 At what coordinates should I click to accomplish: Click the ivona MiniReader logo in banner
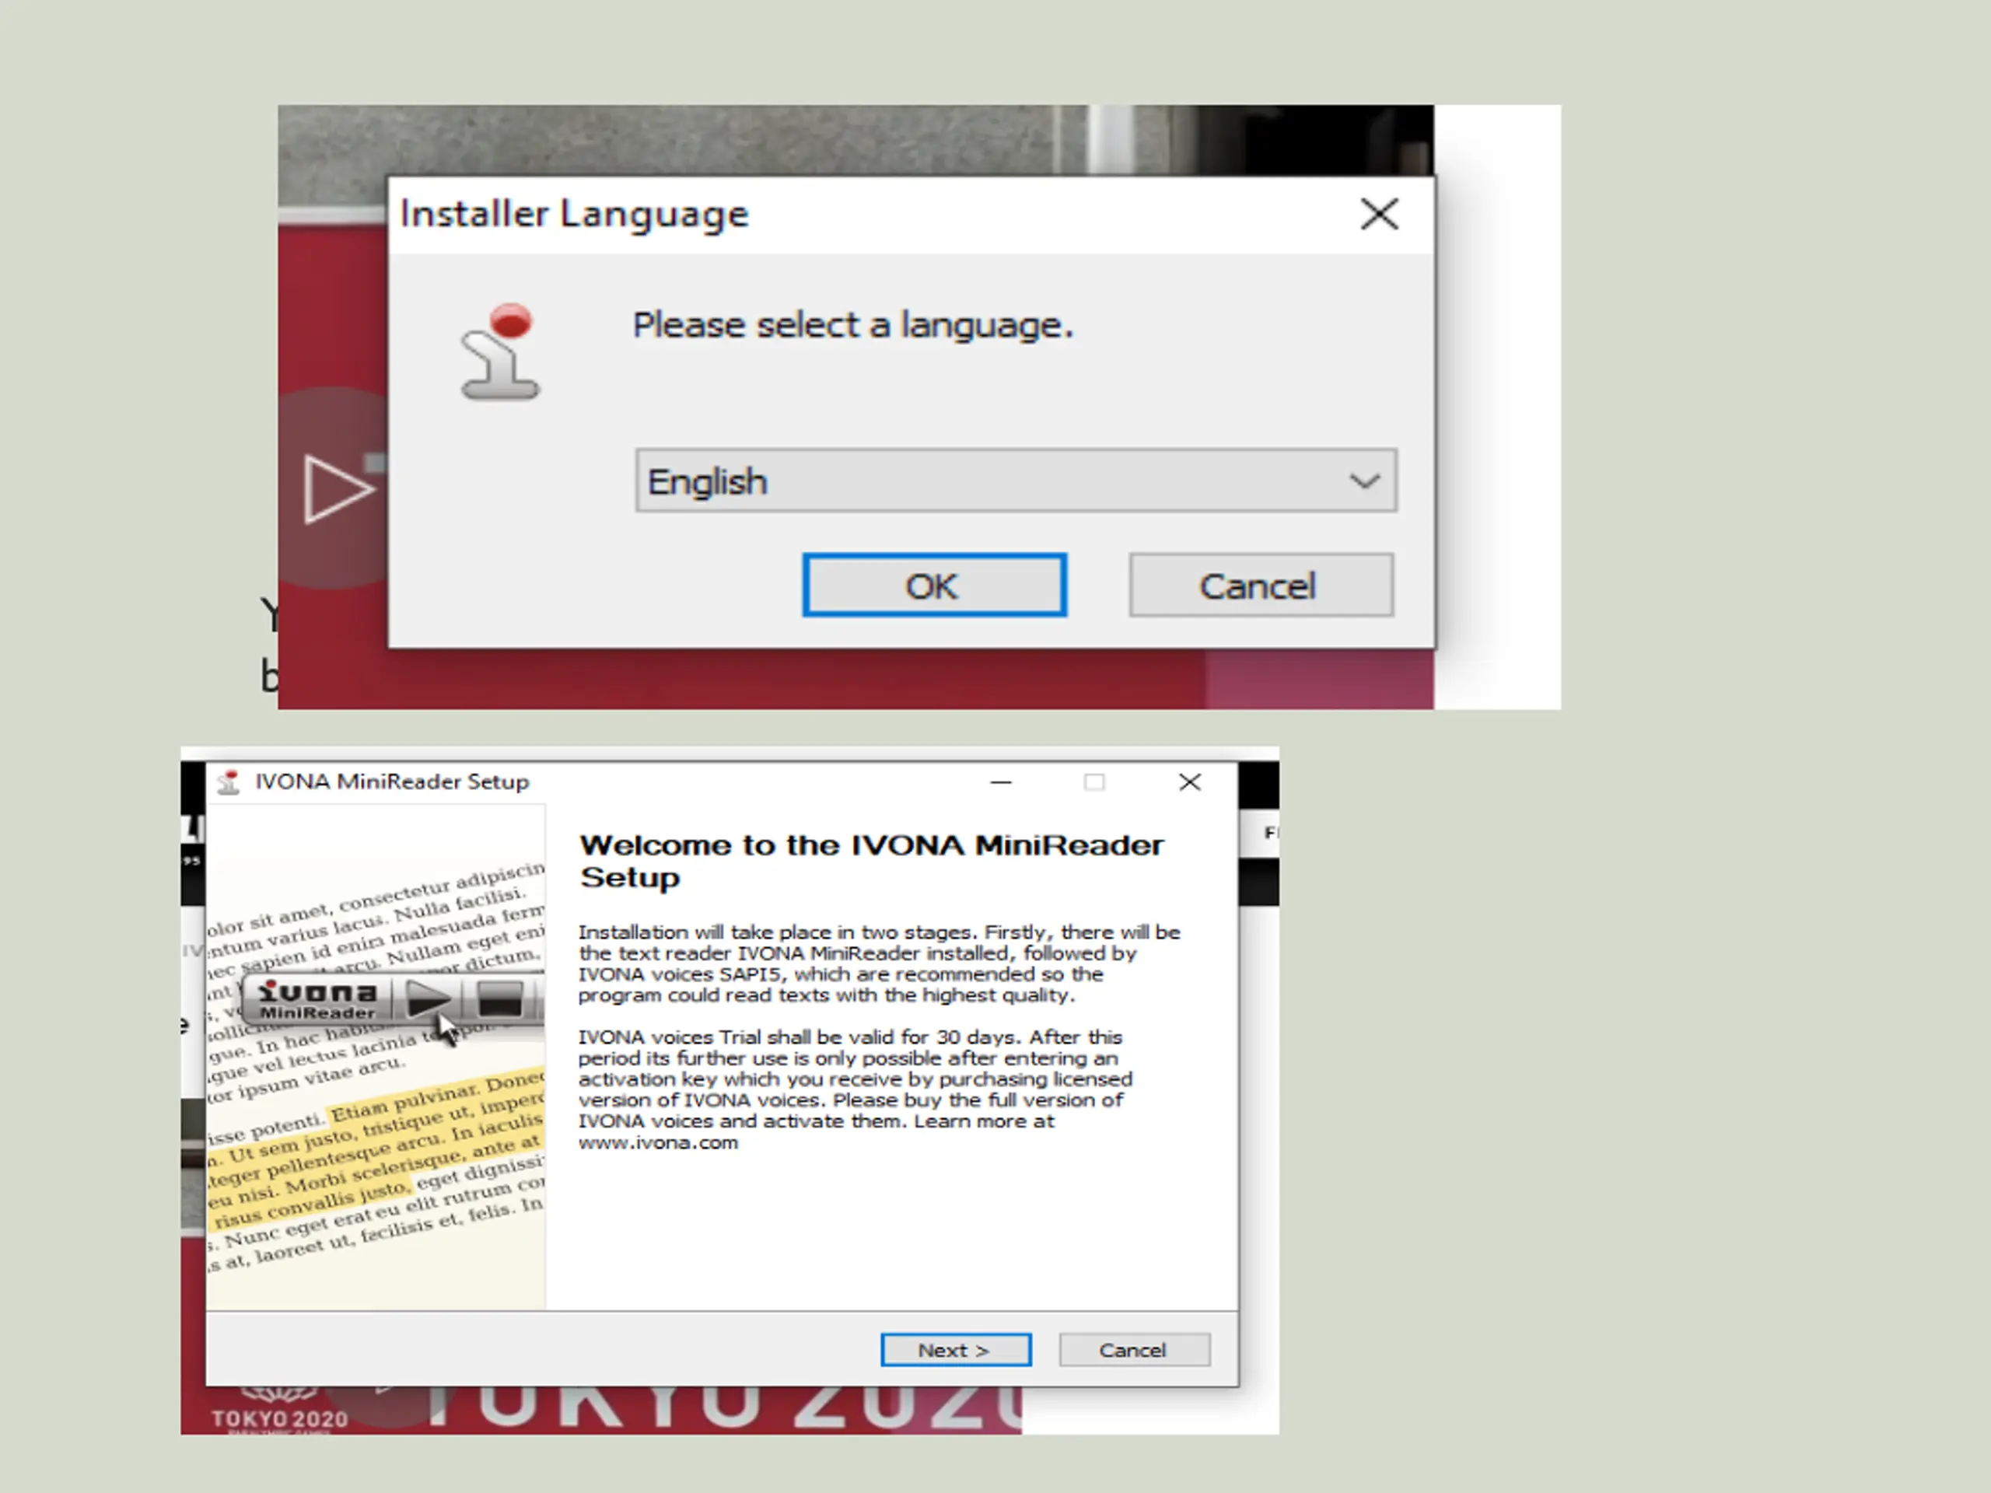coord(317,1000)
